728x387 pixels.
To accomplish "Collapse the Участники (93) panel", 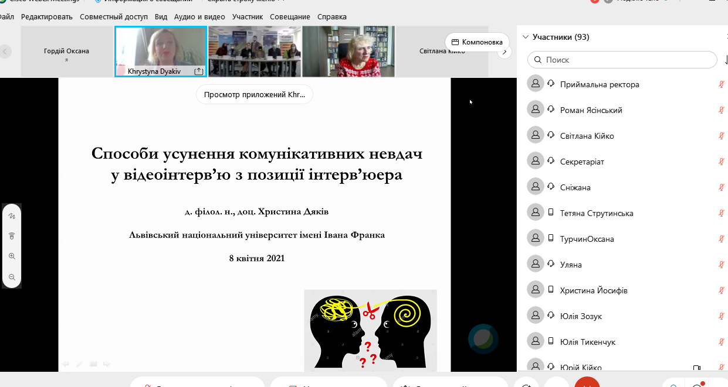I will point(526,36).
